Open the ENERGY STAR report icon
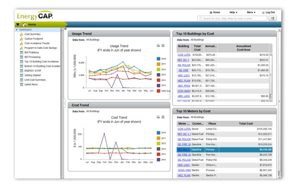Image resolution: width=296 pixels, height=188 pixels. pyautogui.click(x=22, y=71)
